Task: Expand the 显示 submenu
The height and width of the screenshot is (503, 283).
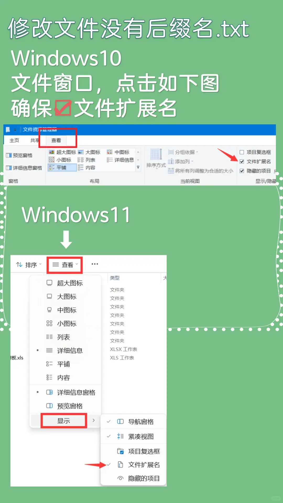Action: 65,420
